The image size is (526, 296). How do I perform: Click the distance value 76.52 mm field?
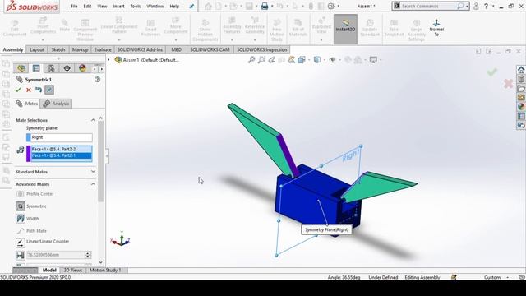55,255
